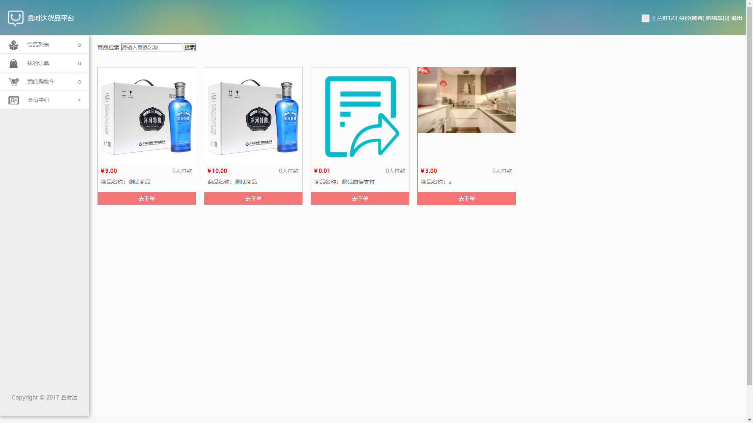Click the 退出 logout link
This screenshot has width=753, height=423.
[736, 18]
